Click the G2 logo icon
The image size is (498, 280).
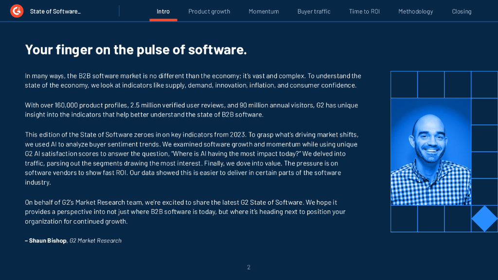click(x=17, y=11)
